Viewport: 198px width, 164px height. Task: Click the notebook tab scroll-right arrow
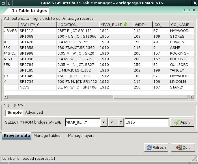point(190,10)
